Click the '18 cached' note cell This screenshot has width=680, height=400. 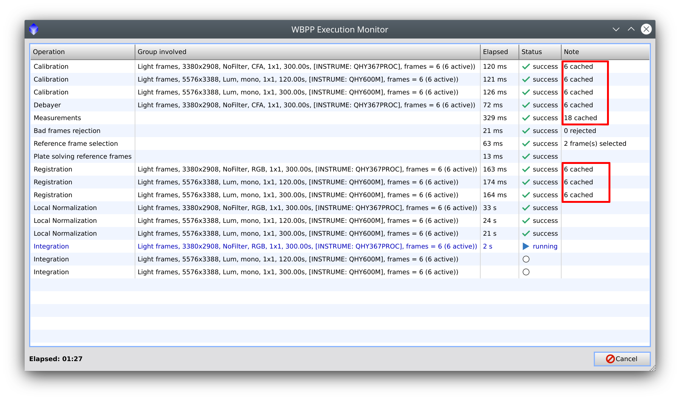point(581,118)
